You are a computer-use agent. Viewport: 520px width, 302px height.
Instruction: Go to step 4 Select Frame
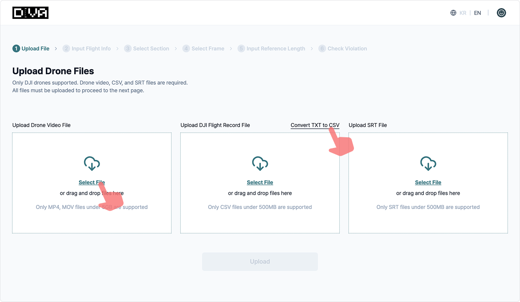point(203,48)
